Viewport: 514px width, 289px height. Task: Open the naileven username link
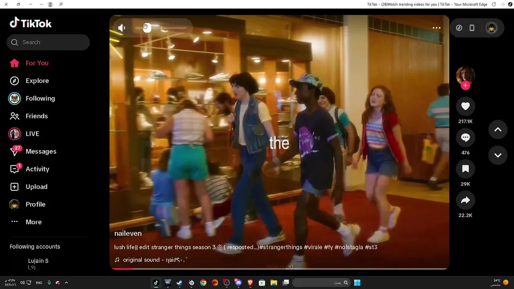(128, 233)
